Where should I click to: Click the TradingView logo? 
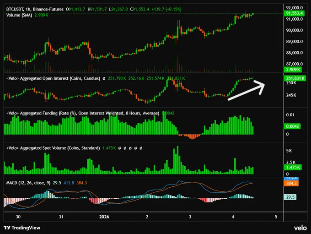tap(22, 228)
